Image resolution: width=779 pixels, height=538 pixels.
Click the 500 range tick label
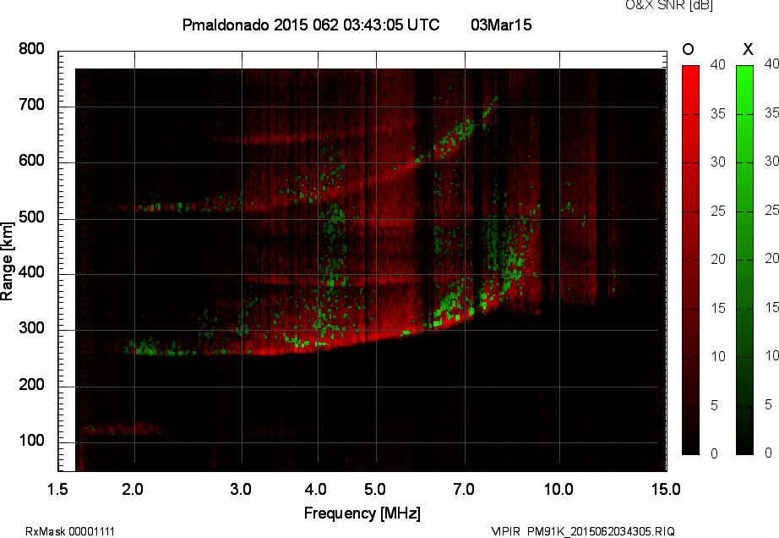tap(31, 217)
